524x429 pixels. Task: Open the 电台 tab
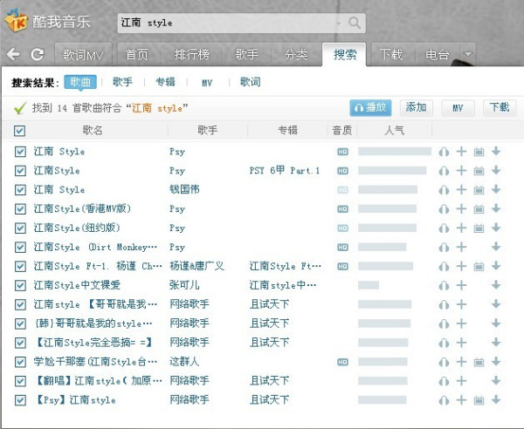tap(437, 54)
